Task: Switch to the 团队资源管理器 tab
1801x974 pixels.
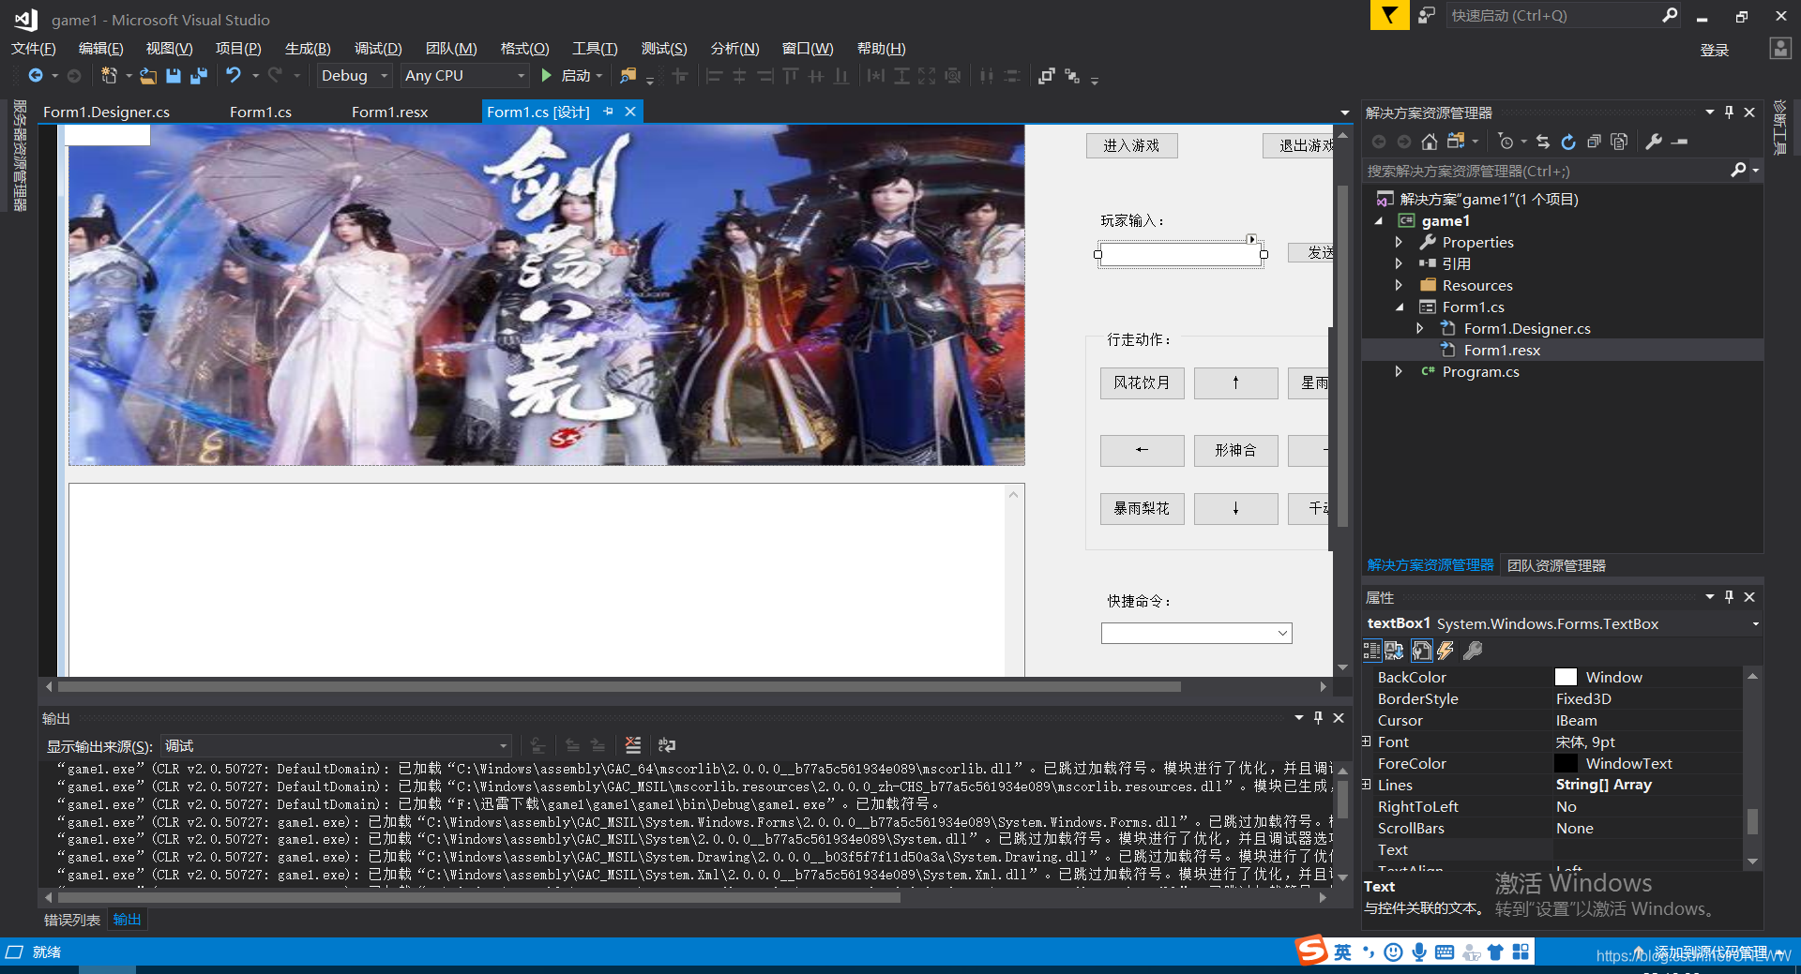Action: coord(1556,565)
